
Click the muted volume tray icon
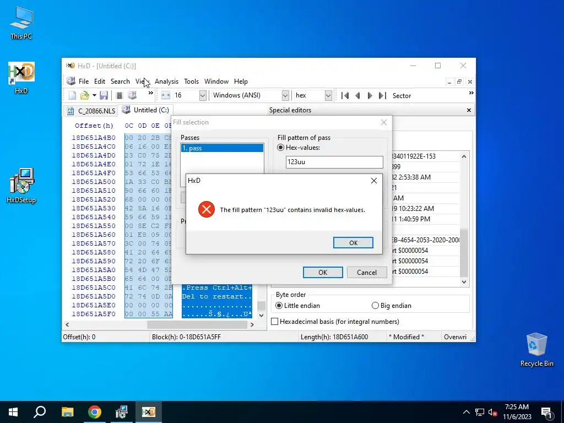pos(492,413)
